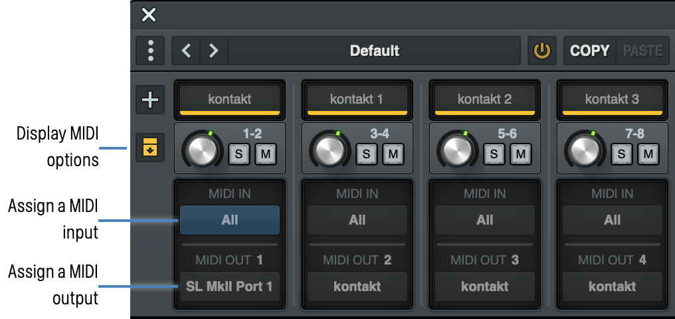This screenshot has width=675, height=319.
Task: Close the panel with X icon
Action: [149, 15]
